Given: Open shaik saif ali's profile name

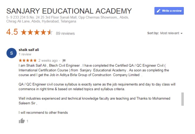Looking at the screenshot, I should [x=29, y=50].
